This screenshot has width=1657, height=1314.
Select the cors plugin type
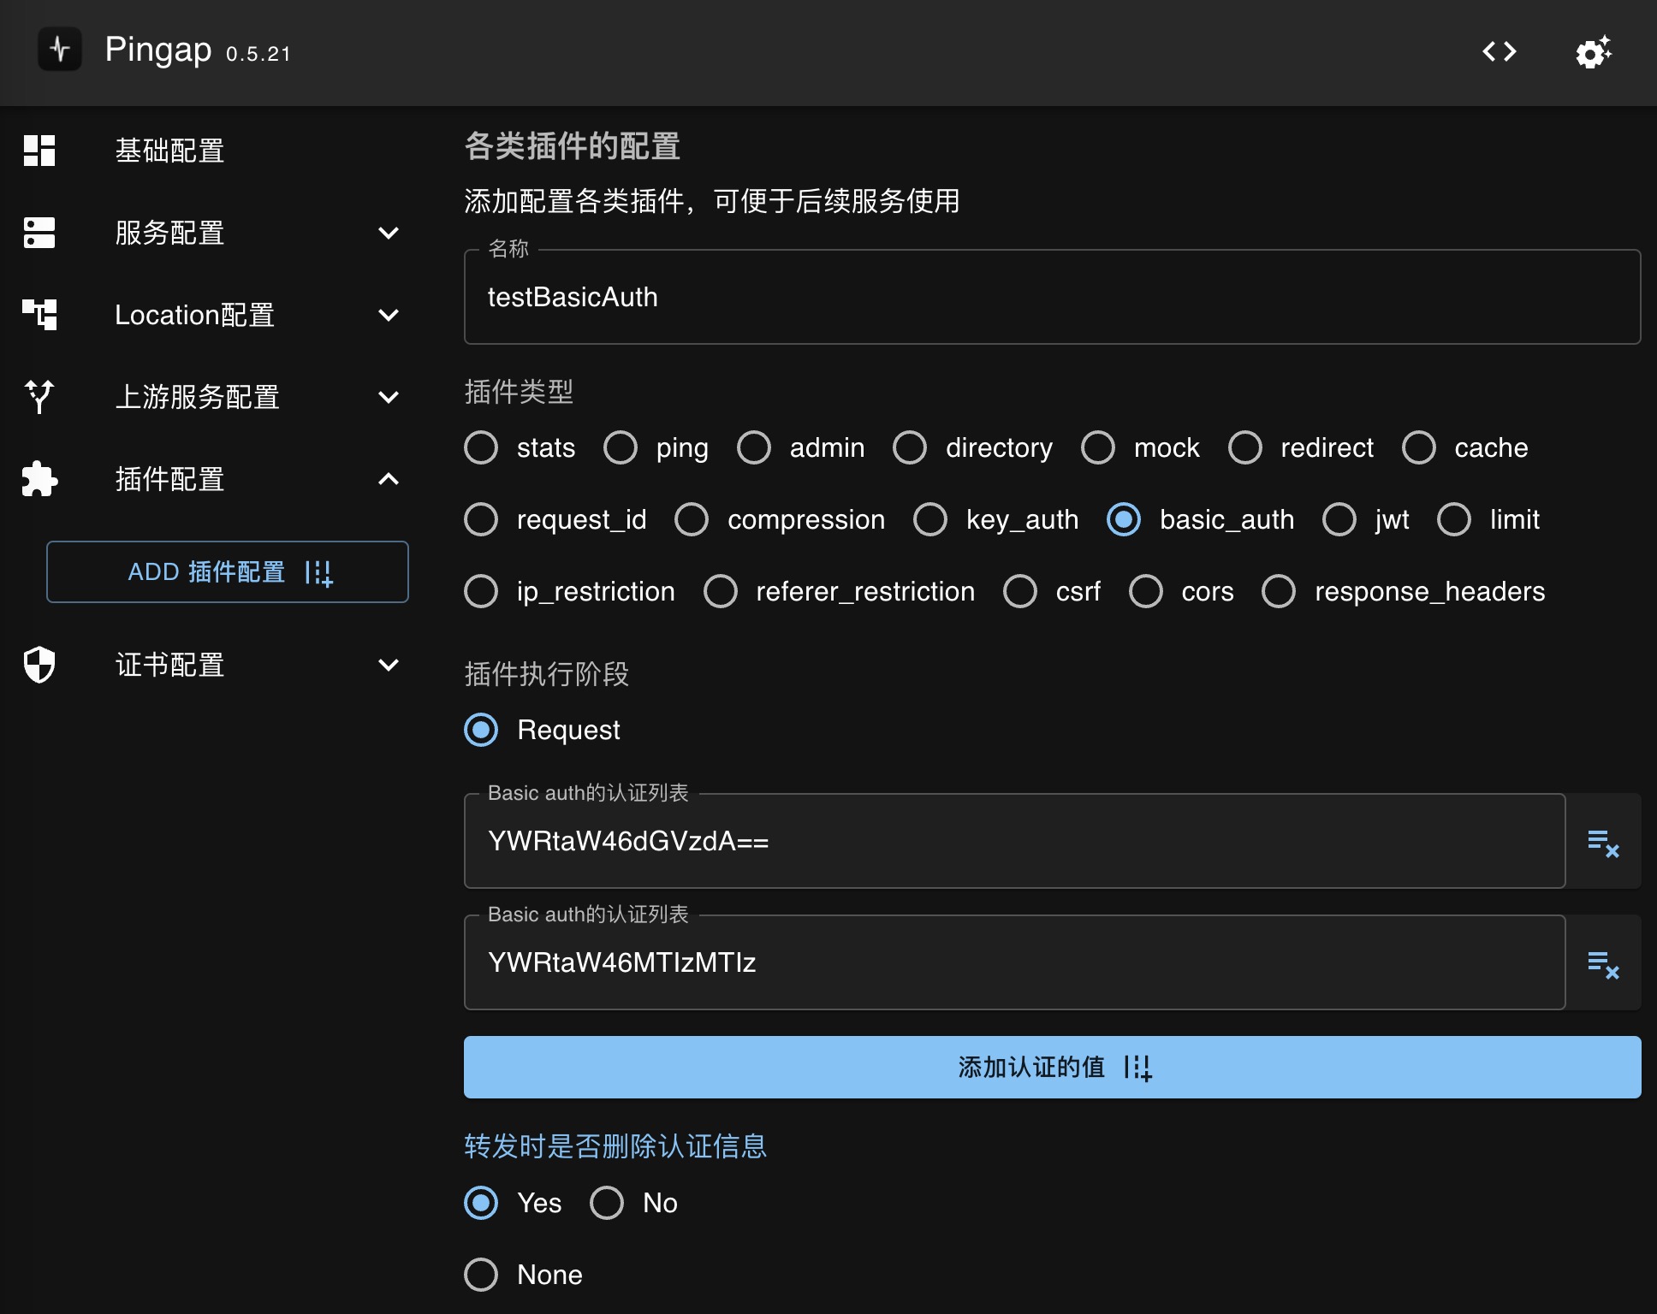(1146, 591)
